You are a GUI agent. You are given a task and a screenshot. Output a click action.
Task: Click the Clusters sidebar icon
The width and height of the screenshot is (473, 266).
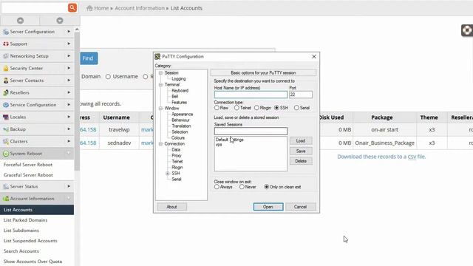click(x=6, y=141)
